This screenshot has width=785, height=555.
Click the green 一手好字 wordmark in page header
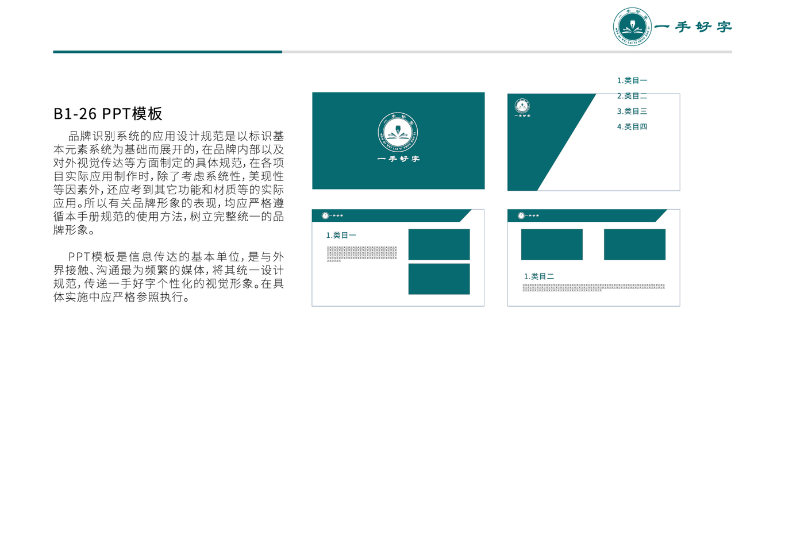click(x=694, y=27)
